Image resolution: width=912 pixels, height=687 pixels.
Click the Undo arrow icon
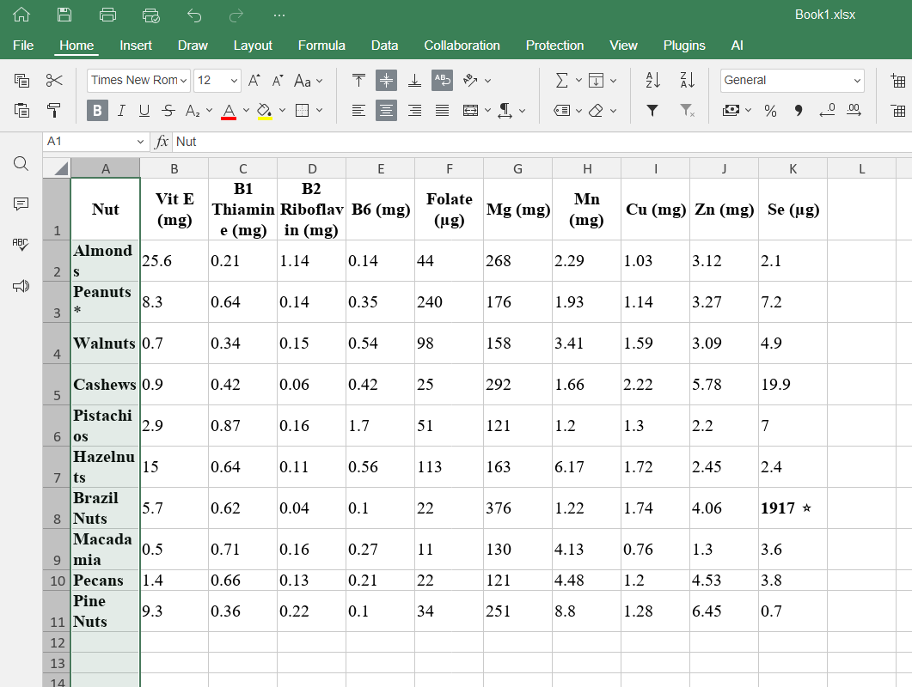(193, 15)
